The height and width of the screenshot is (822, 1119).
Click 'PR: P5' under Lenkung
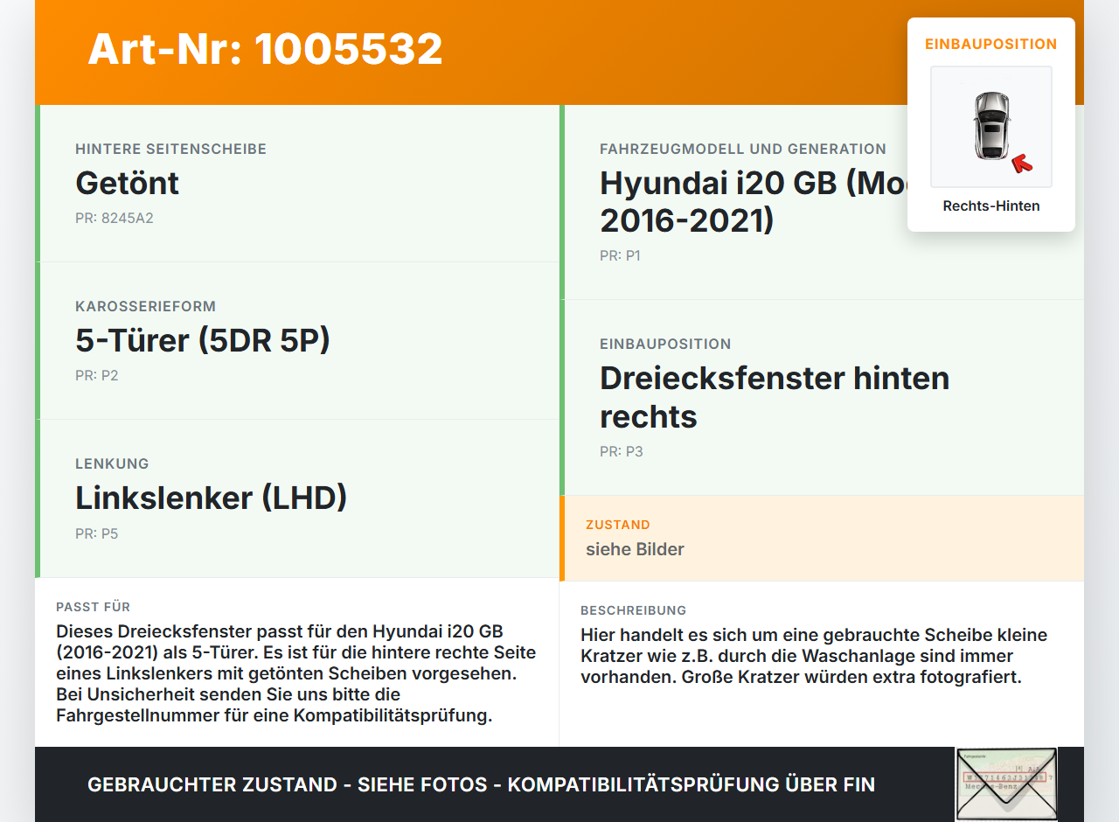pos(97,533)
